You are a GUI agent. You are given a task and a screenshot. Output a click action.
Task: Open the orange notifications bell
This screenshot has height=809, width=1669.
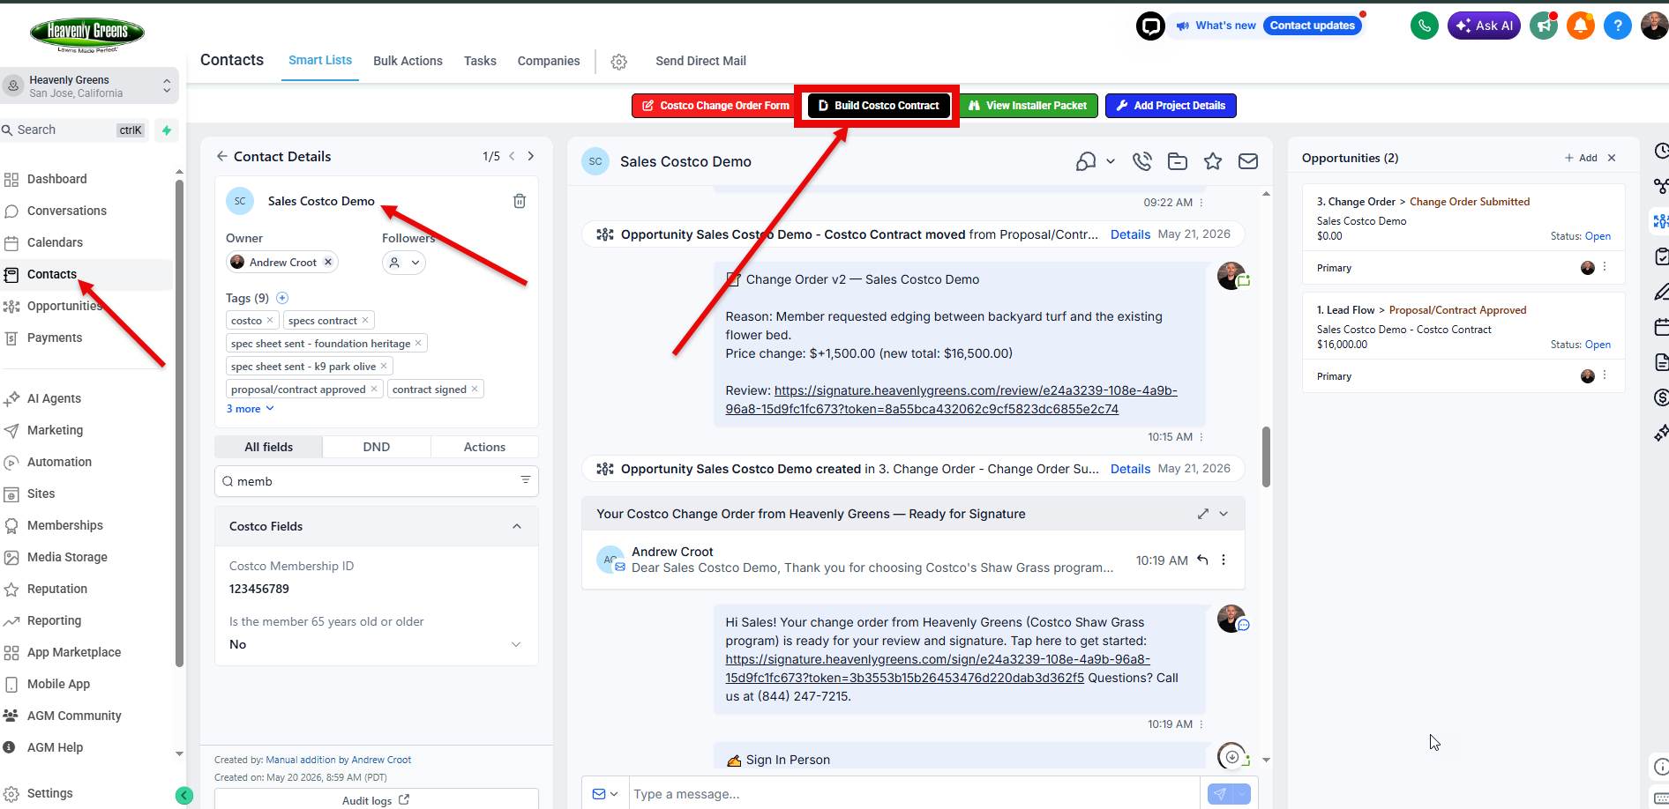pyautogui.click(x=1580, y=26)
